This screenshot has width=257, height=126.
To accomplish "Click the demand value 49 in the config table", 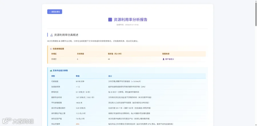I will (109, 59).
